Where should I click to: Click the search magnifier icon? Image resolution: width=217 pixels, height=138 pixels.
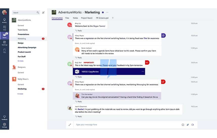(x=38, y=13)
